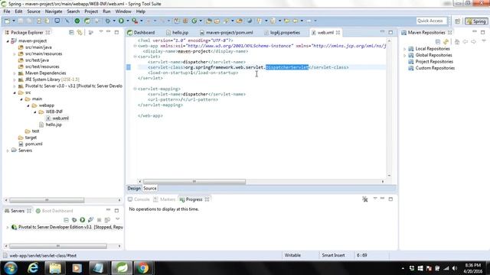Expand the Maven Dependencies node
This screenshot has width=490, height=275.
click(15, 73)
